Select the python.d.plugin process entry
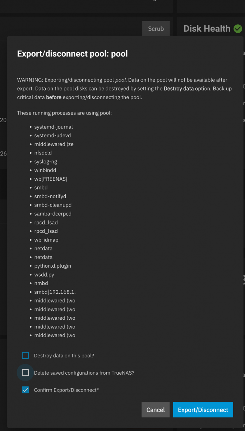 [53, 266]
